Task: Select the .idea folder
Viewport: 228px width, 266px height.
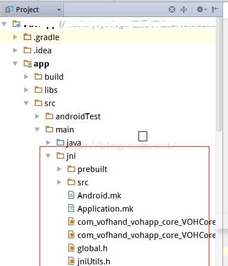Action: point(42,51)
